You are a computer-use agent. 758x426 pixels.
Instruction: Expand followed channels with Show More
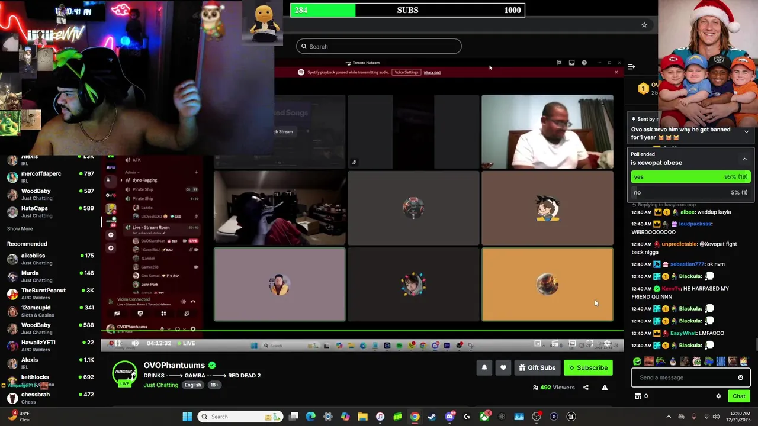[20, 229]
